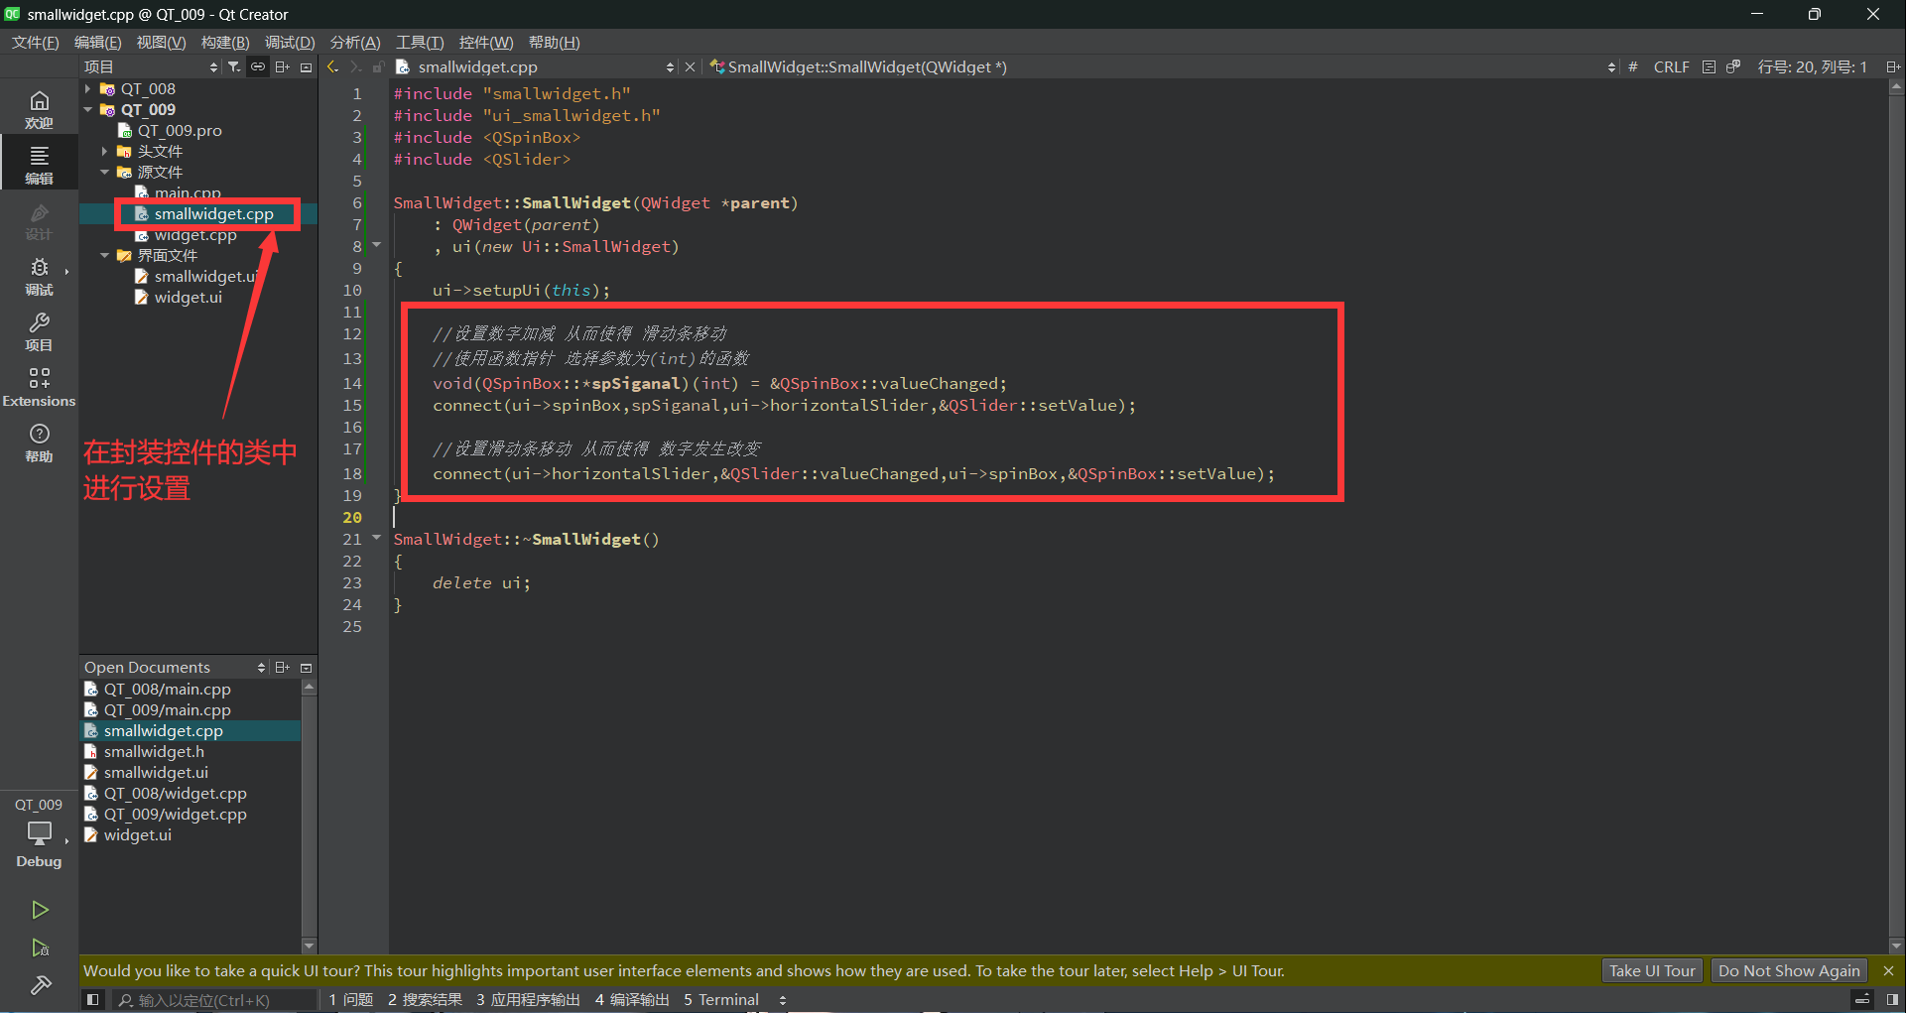Click the Take UI Tour button
Viewport: 1906px width, 1013px height.
(x=1651, y=970)
